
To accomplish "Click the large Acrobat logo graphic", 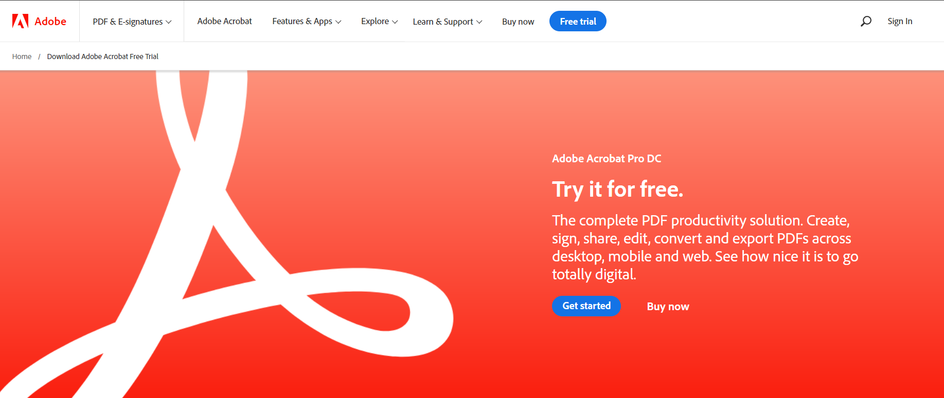I will coord(226,234).
